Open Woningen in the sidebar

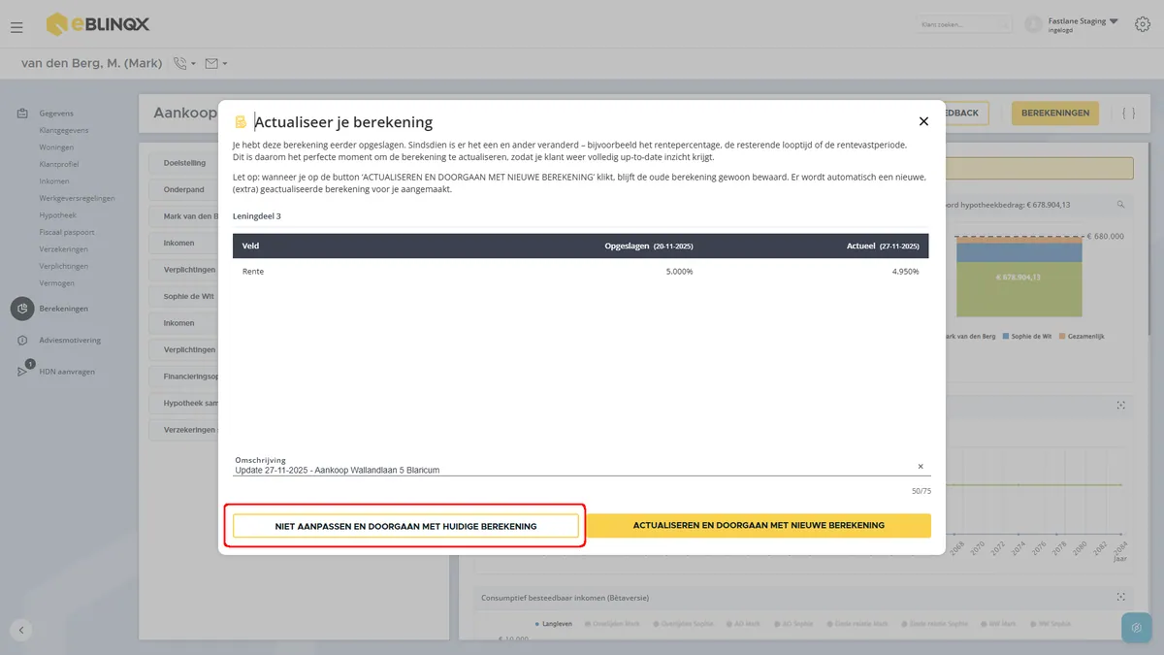pos(54,147)
